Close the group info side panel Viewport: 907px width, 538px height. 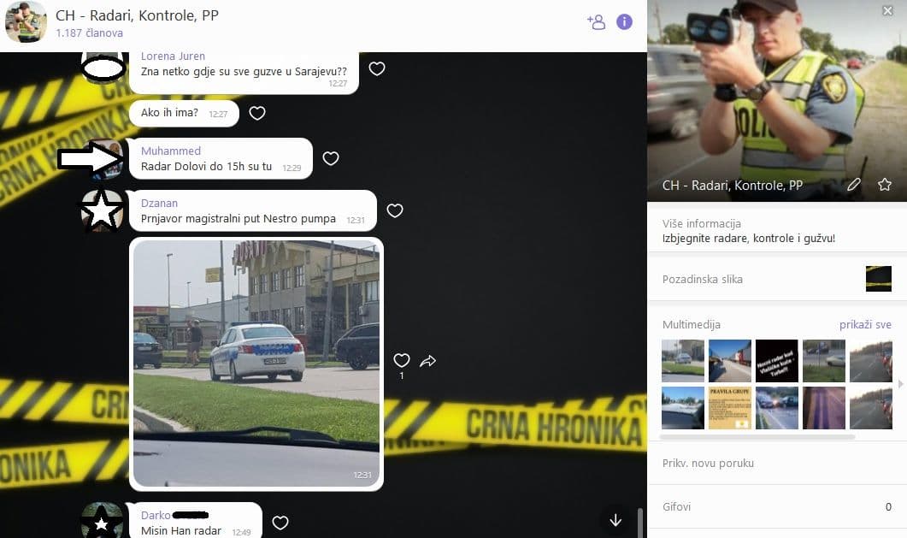click(x=887, y=10)
